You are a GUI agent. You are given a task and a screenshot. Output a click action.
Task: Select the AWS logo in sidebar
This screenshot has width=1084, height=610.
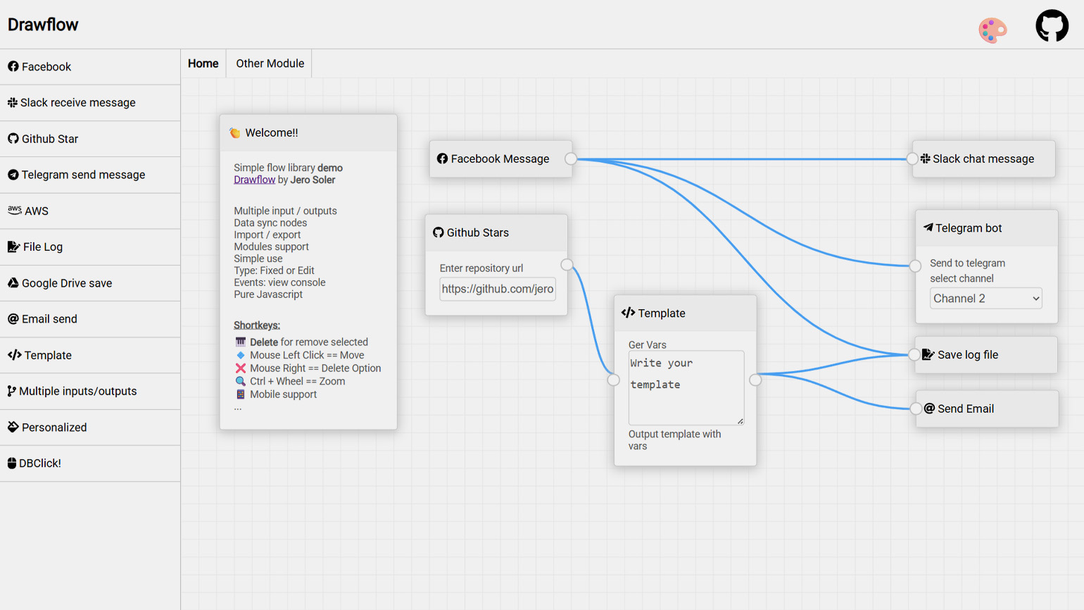(15, 211)
